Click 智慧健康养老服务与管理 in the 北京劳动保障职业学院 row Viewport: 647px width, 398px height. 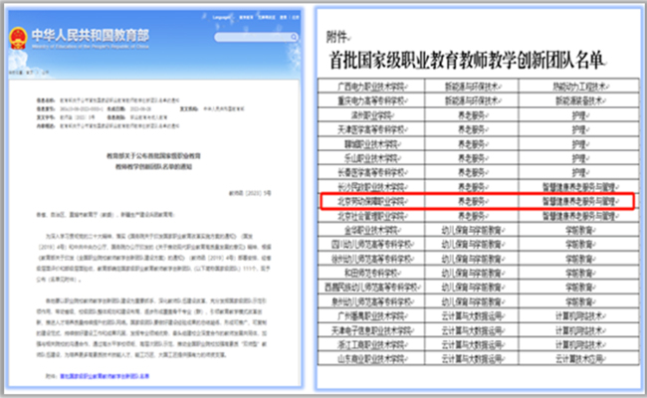click(579, 201)
